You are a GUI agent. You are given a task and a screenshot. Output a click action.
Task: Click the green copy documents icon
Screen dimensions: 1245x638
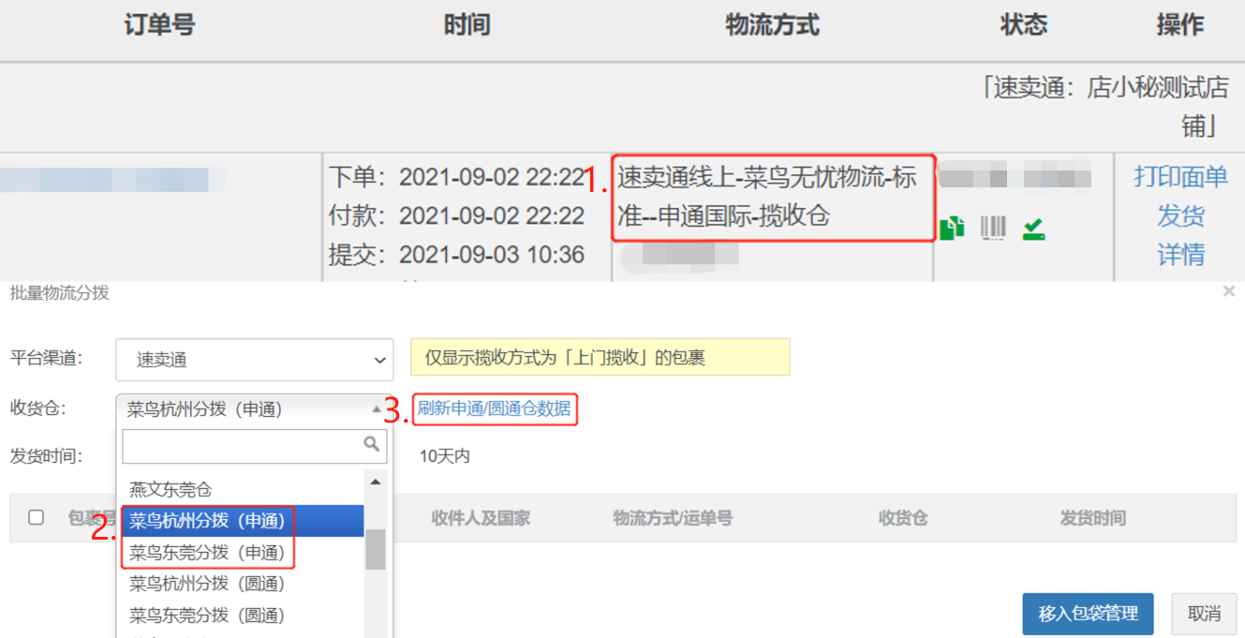[952, 228]
